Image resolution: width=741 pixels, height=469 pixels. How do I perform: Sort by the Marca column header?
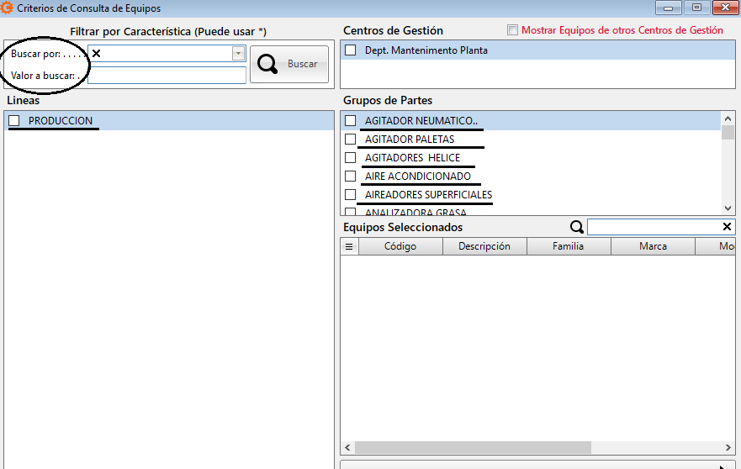pyautogui.click(x=653, y=246)
